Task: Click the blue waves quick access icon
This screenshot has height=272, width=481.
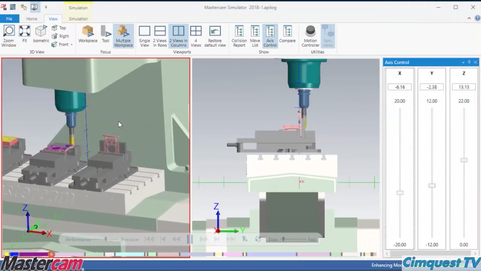Action: (x=13, y=7)
